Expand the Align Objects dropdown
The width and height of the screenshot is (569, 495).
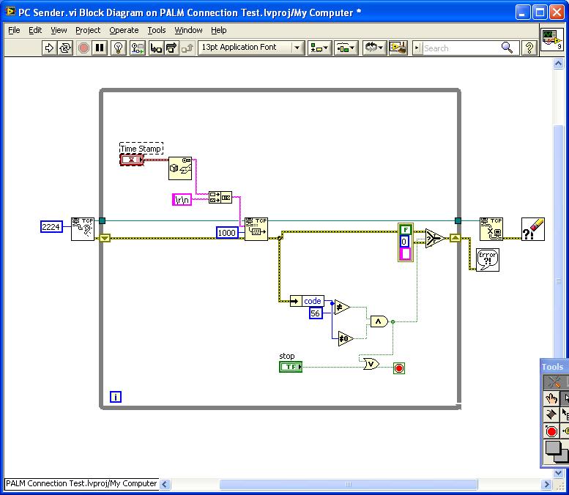320,48
